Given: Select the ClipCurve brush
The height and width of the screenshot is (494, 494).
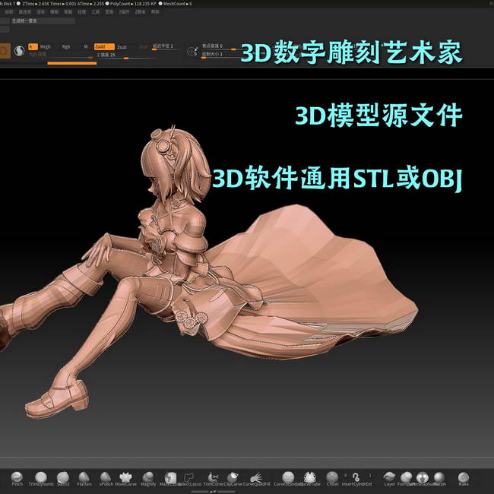Looking at the screenshot, I should click(233, 478).
